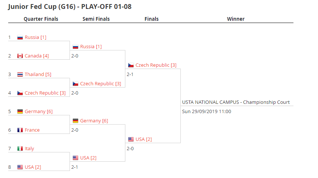Image resolution: width=318 pixels, height=178 pixels.
Task: Open Canada [4] team link
Action: tap(37, 56)
